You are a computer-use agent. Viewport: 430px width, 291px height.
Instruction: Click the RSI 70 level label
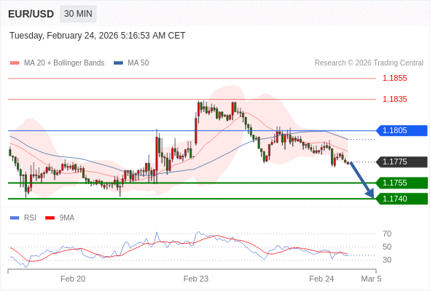coord(387,234)
